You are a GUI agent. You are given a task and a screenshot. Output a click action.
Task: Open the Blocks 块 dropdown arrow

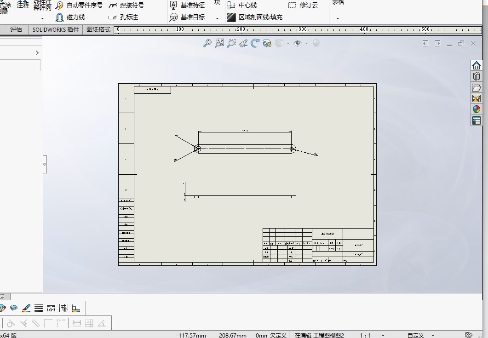pyautogui.click(x=217, y=18)
